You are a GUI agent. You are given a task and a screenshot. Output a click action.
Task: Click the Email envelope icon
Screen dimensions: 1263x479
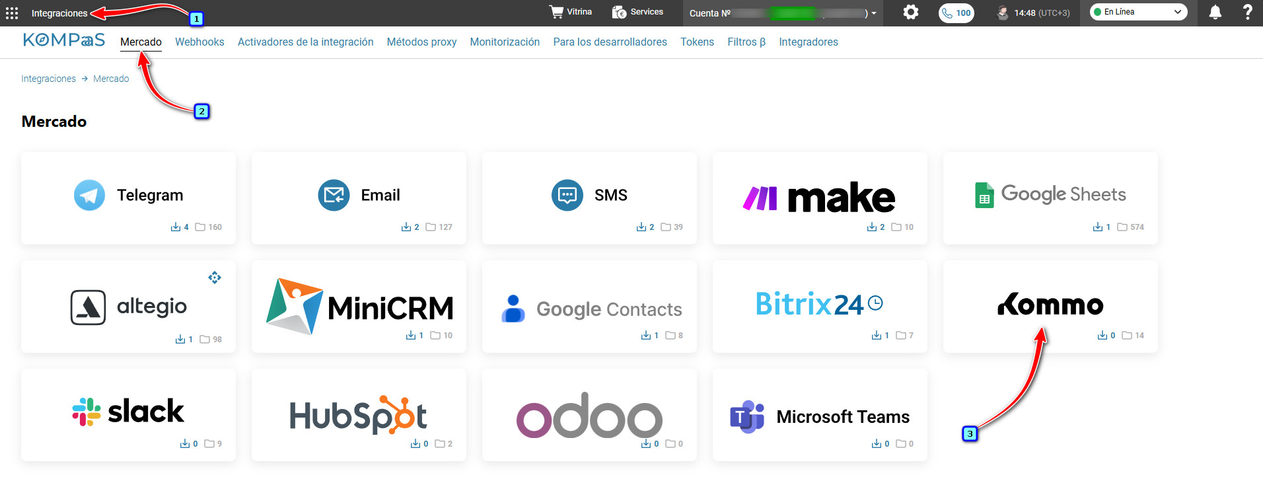coord(334,195)
